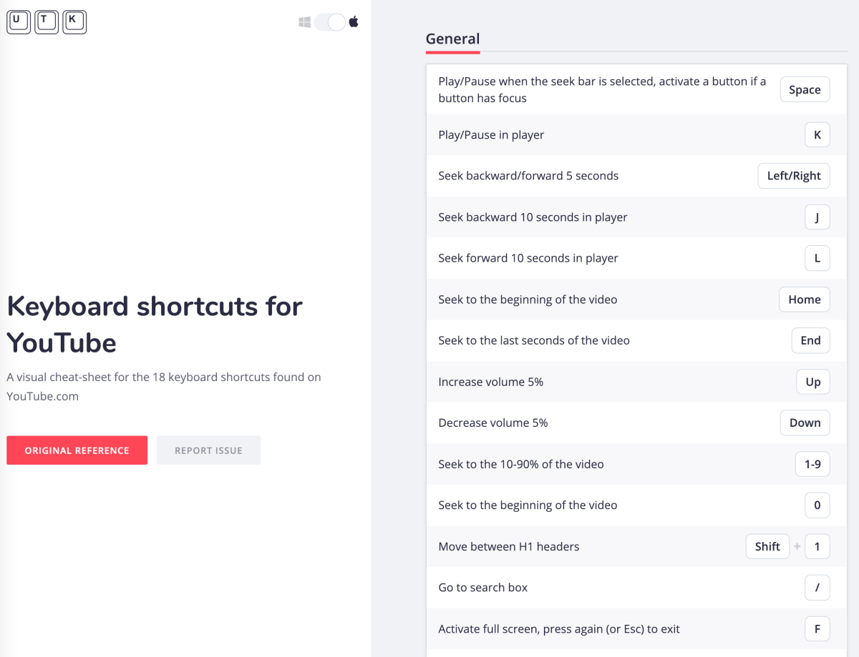
Task: Click the Keyboard shortcuts for YouTube heading
Action: (x=155, y=325)
